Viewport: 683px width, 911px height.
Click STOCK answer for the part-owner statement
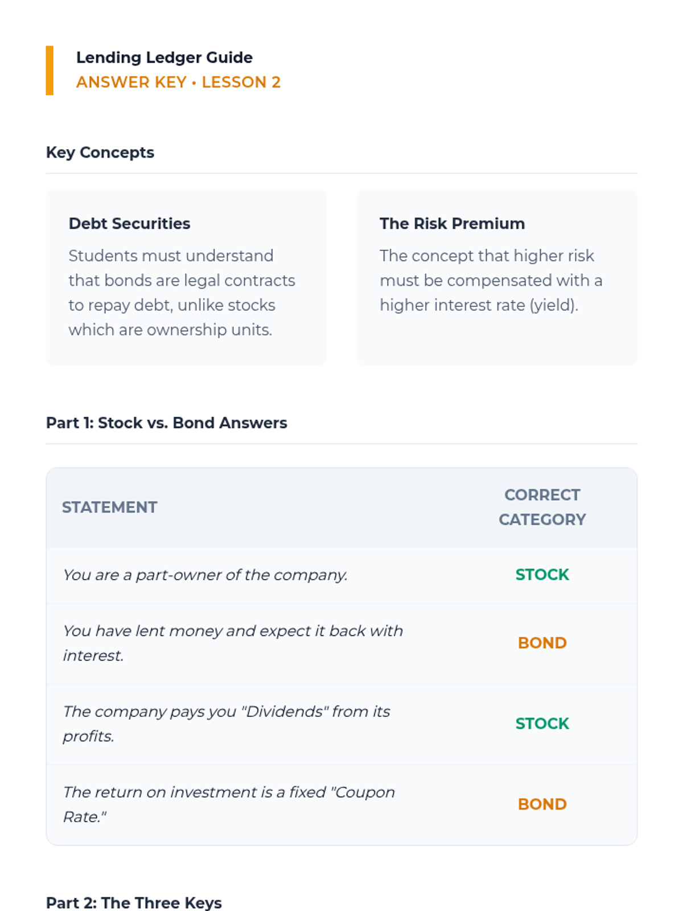click(x=542, y=575)
